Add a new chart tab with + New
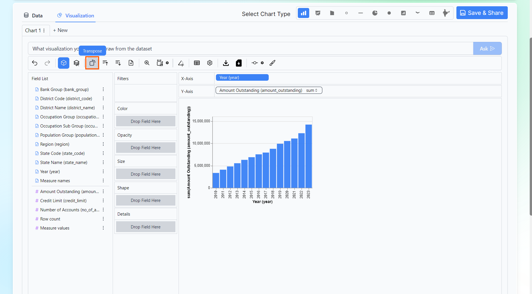 point(60,30)
